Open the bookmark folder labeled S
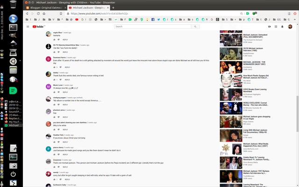 pos(225,20)
